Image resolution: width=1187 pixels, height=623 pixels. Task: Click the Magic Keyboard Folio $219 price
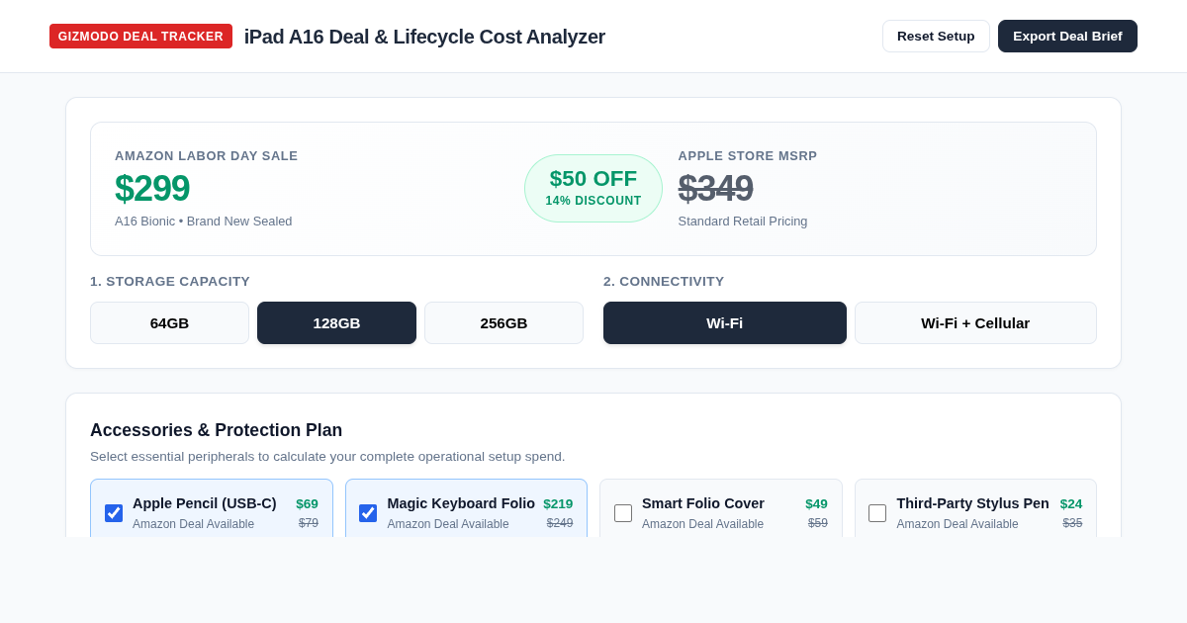pos(558,503)
